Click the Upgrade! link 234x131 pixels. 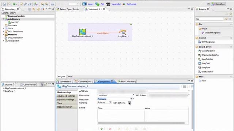(x=116, y=4)
